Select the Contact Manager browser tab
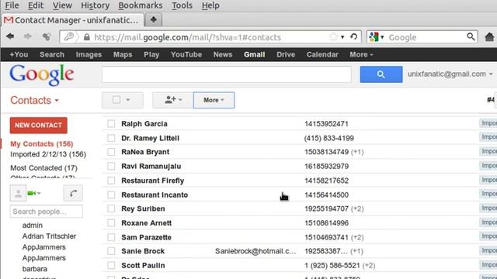The height and width of the screenshot is (279, 497). tap(72, 20)
